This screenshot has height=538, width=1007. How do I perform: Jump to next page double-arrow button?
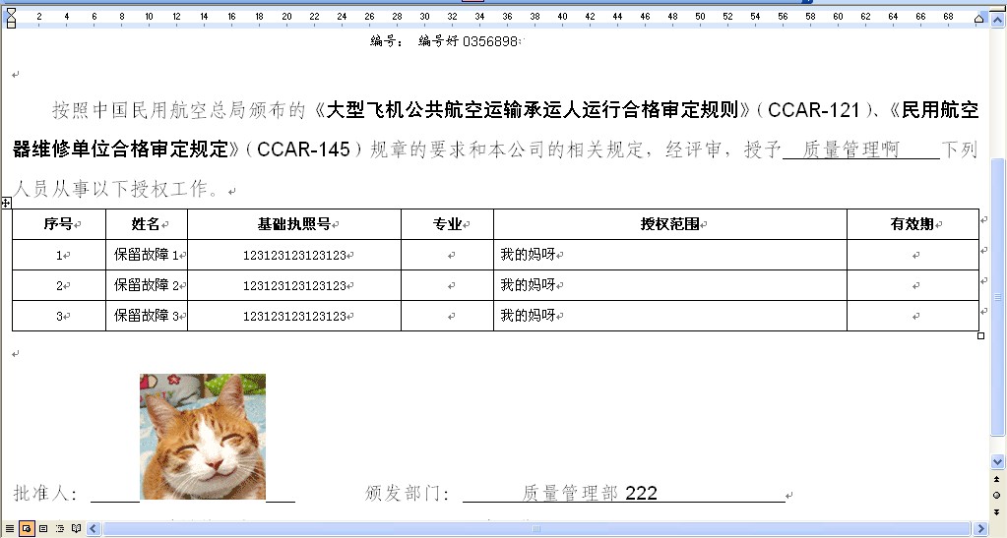(x=997, y=511)
